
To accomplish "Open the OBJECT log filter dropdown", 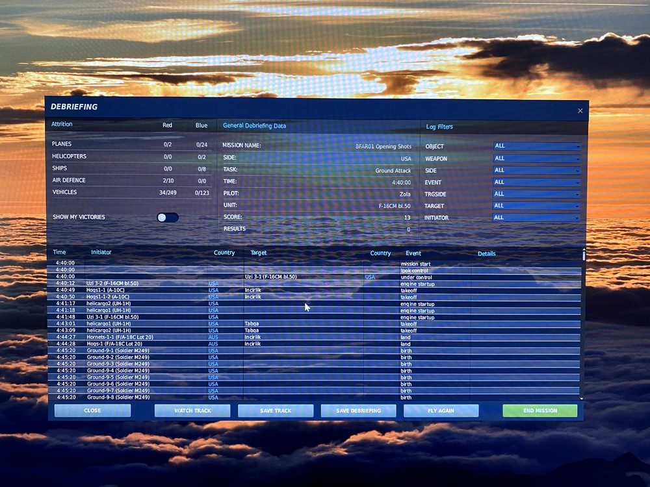I will (x=537, y=146).
